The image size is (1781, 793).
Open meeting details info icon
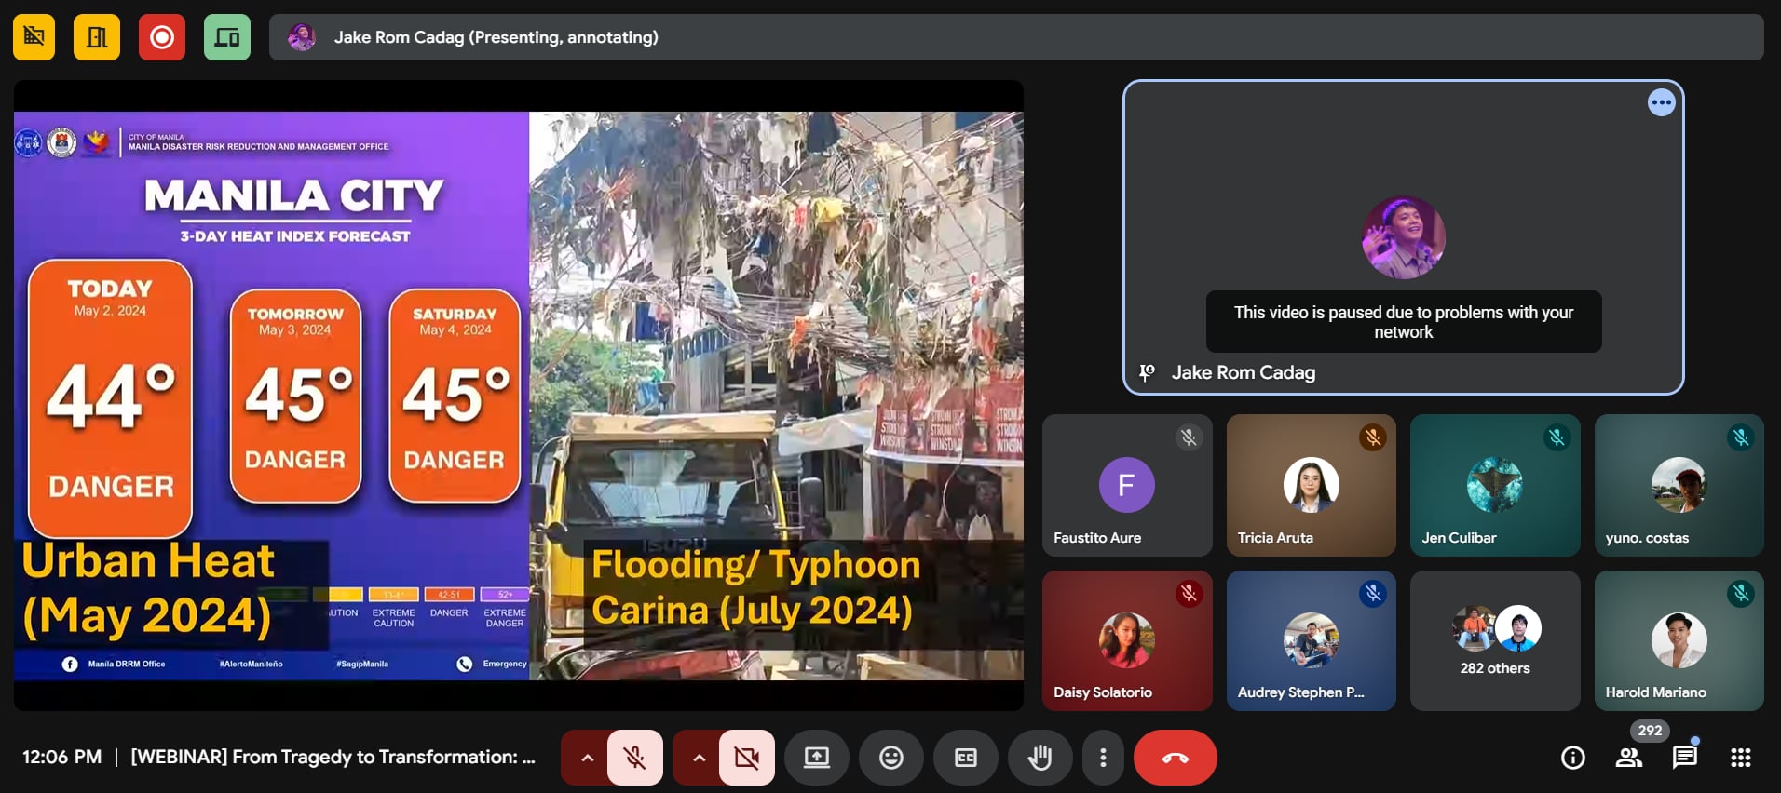(x=1572, y=758)
